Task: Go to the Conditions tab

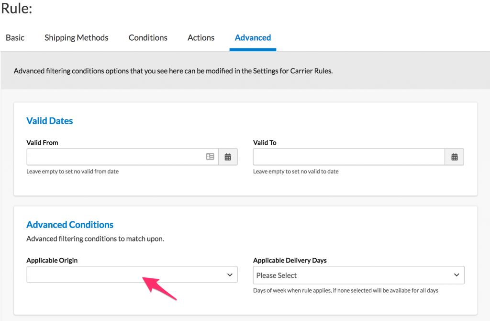Action: pos(148,37)
